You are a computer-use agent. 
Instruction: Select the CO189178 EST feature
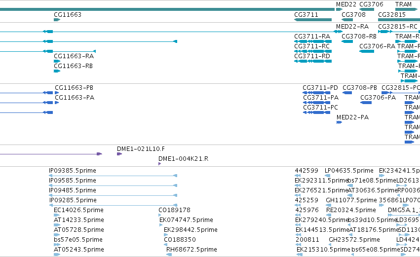click(160, 215)
